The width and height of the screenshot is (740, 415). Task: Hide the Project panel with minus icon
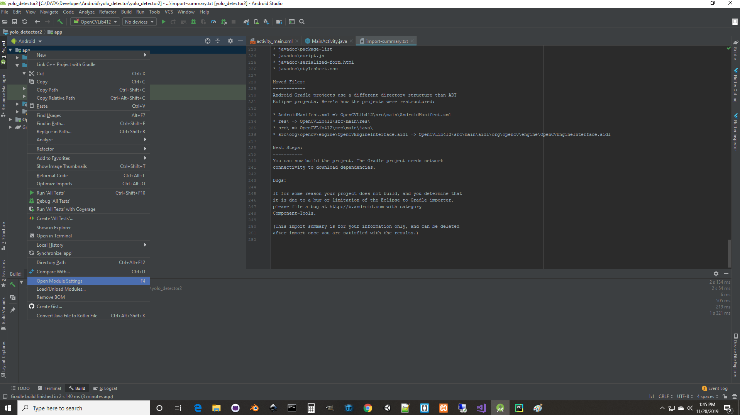240,41
